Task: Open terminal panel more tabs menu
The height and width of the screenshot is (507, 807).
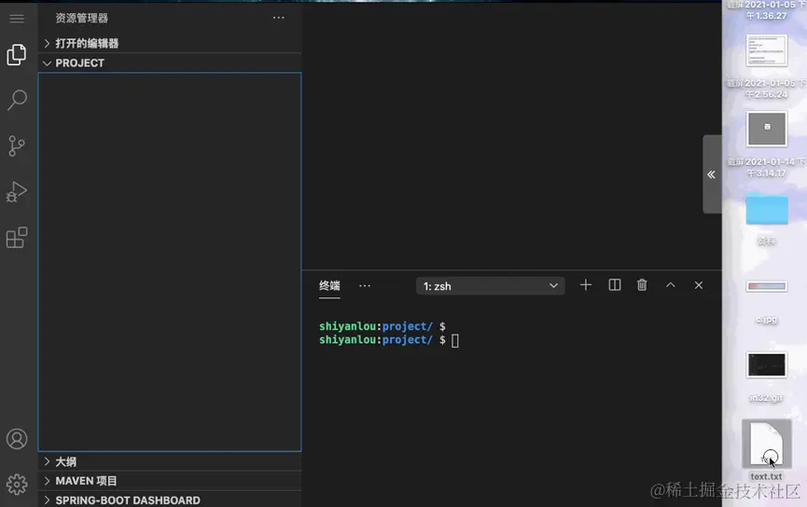Action: [x=365, y=286]
